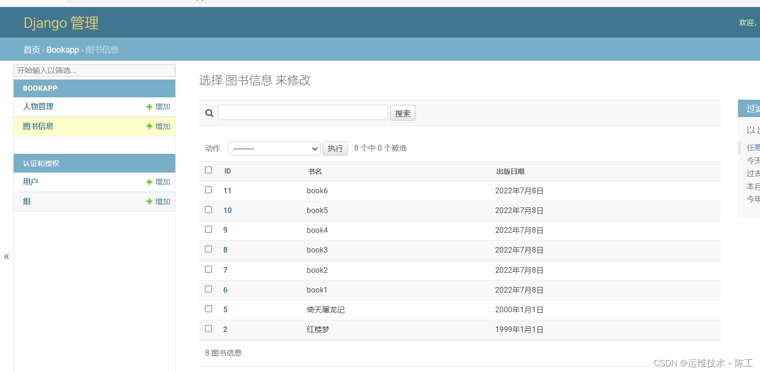The height and width of the screenshot is (372, 760).
Task: Open record with ID 5
Action: [225, 310]
